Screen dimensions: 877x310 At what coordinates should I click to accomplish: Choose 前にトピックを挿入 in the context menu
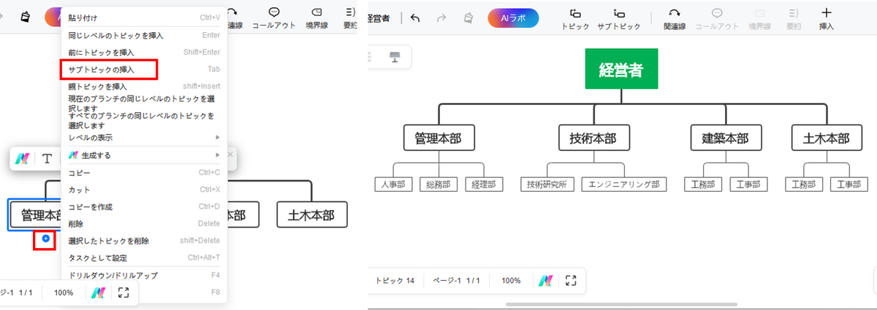pyautogui.click(x=144, y=53)
